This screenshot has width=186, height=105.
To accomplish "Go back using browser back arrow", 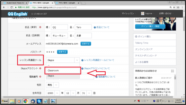I will click(x=4, y=7).
